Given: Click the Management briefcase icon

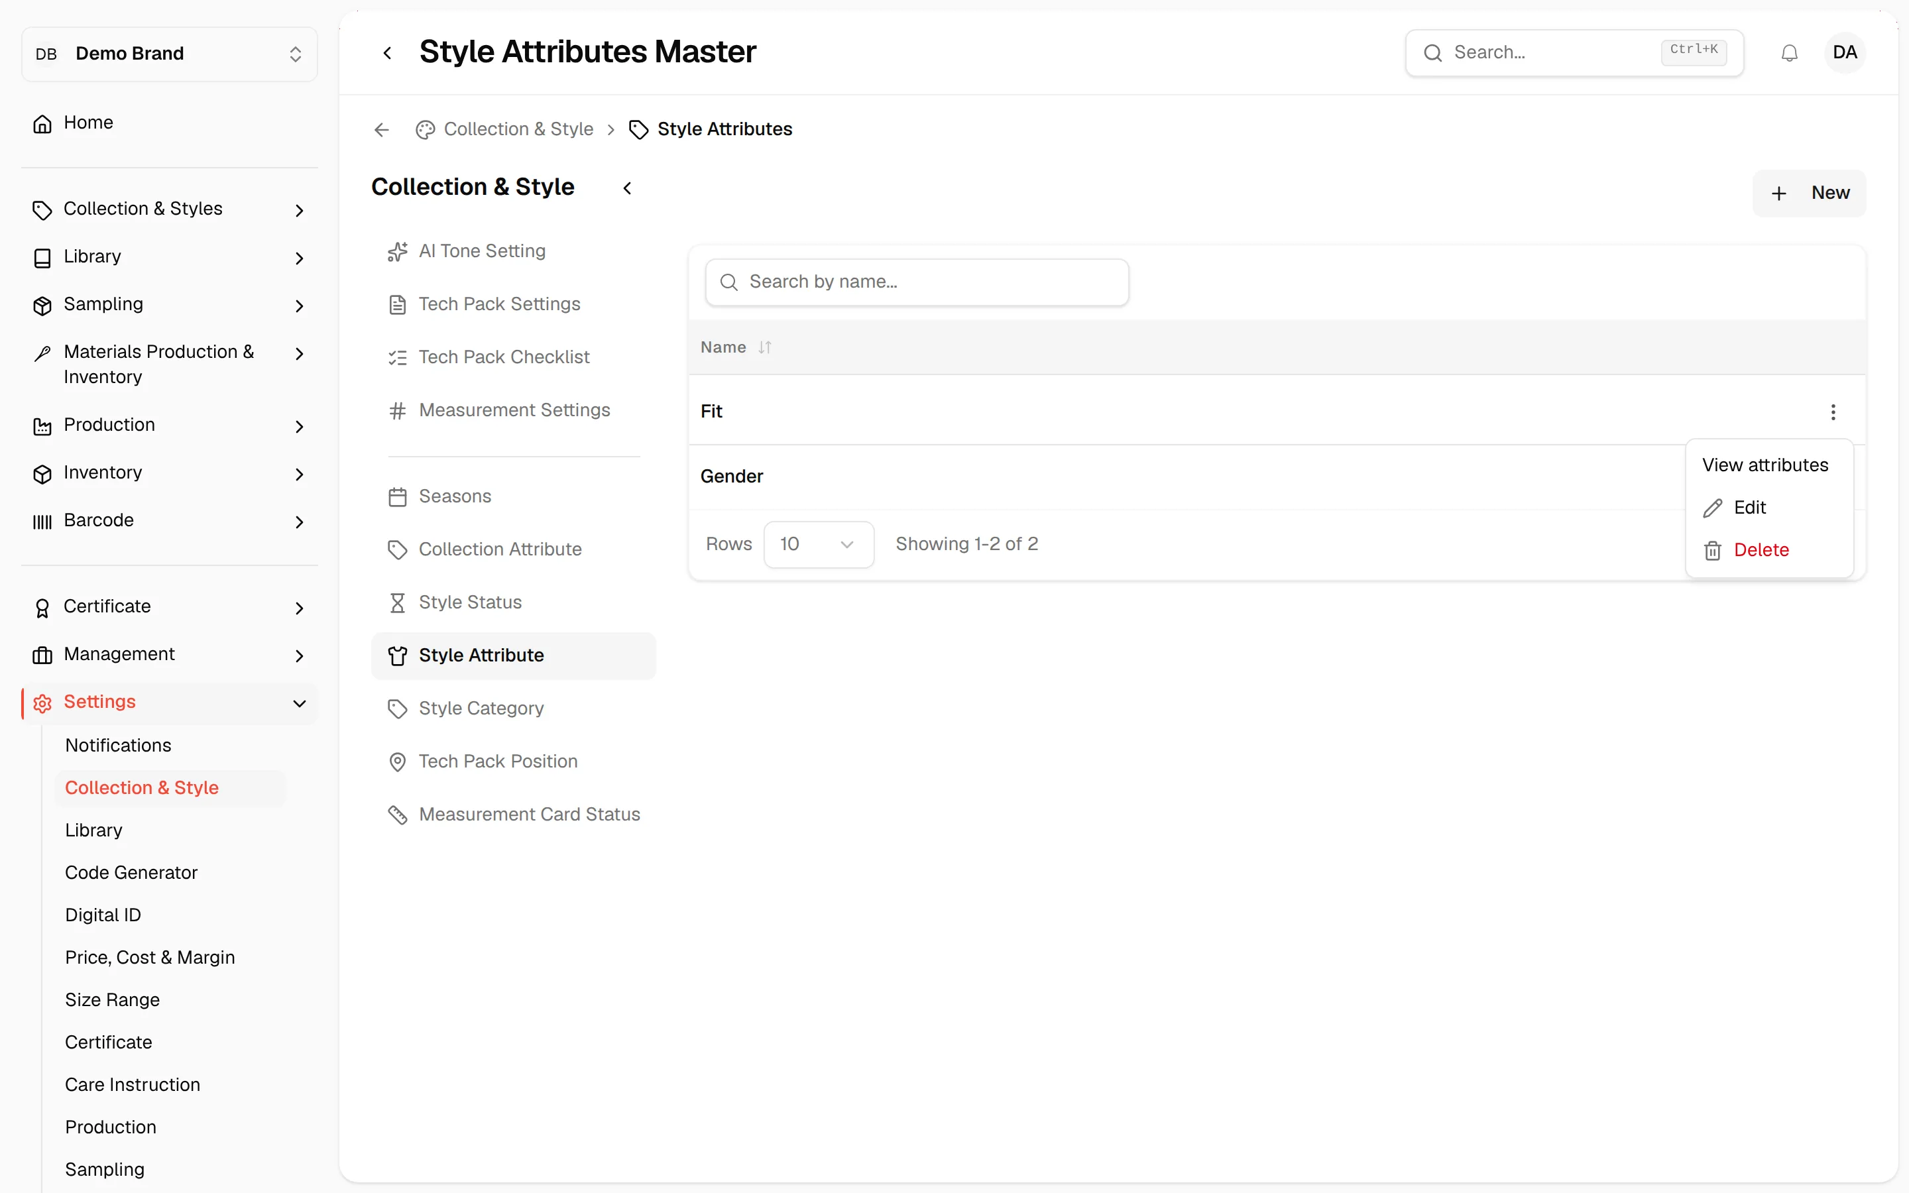Looking at the screenshot, I should tap(42, 655).
